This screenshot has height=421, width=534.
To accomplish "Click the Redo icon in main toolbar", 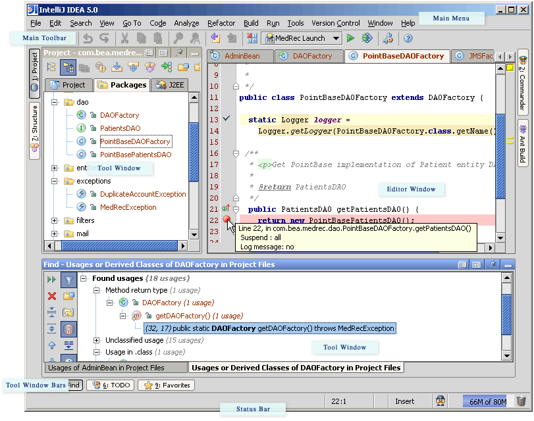I will [104, 38].
